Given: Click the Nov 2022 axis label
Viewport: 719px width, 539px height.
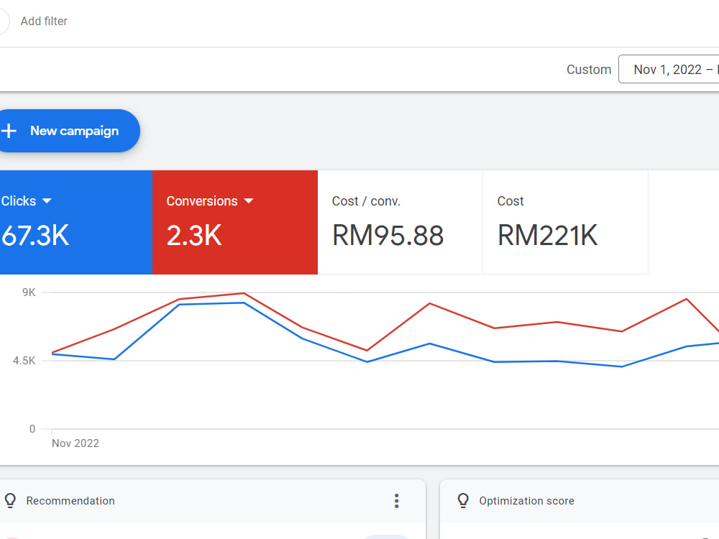Looking at the screenshot, I should point(75,443).
